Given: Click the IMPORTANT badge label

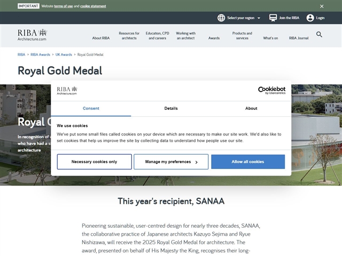Looking at the screenshot, I should click(28, 6).
